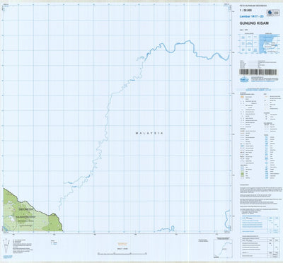Click the boundary inset map at bottom right
Image resolution: width=283 pixels, height=263 pixels.
point(223,249)
